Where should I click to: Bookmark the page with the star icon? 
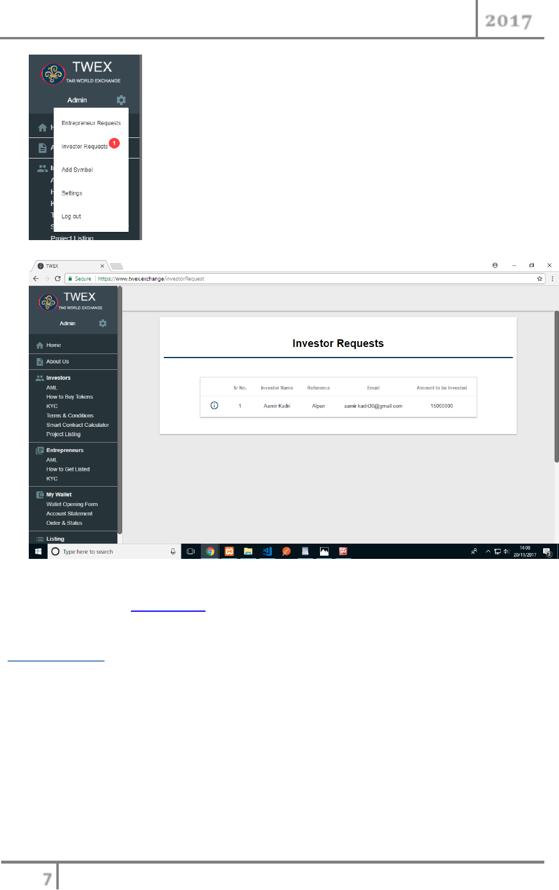click(x=540, y=279)
